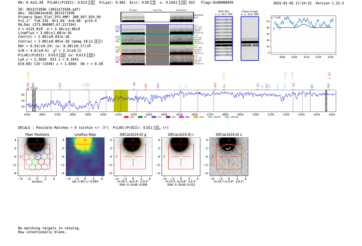This screenshot has height=246, width=362.
Task: Click the blue-bordered fiber spectrum row
Action: [157, 29]
